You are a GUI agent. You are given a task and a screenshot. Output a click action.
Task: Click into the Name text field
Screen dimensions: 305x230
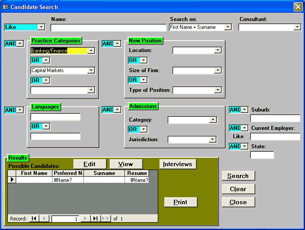(108, 28)
